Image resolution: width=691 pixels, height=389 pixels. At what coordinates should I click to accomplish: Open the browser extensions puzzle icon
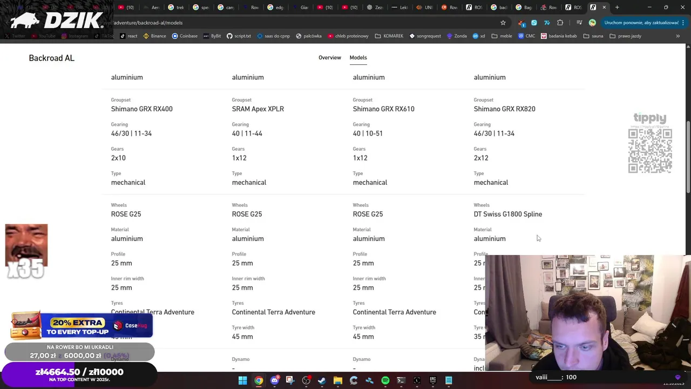coord(560,23)
